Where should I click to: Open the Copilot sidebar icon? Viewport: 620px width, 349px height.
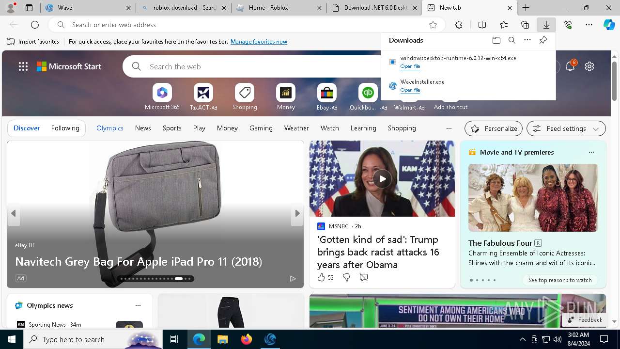point(609,25)
